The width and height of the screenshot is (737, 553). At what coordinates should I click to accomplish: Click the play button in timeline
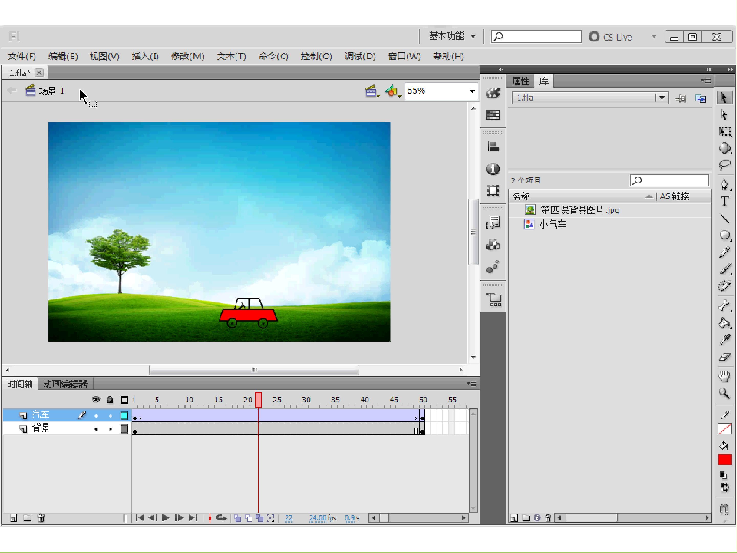[165, 518]
